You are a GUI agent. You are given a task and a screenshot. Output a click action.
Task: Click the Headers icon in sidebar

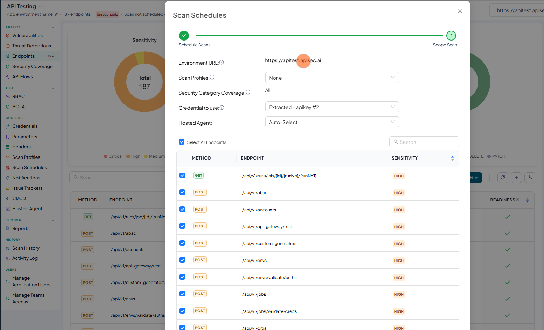click(8, 147)
